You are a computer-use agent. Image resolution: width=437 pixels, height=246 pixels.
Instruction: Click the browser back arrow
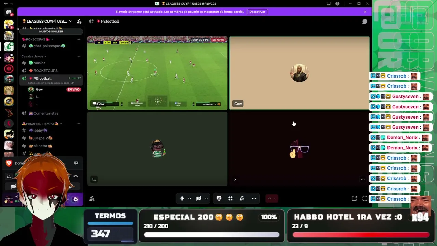[5, 4]
